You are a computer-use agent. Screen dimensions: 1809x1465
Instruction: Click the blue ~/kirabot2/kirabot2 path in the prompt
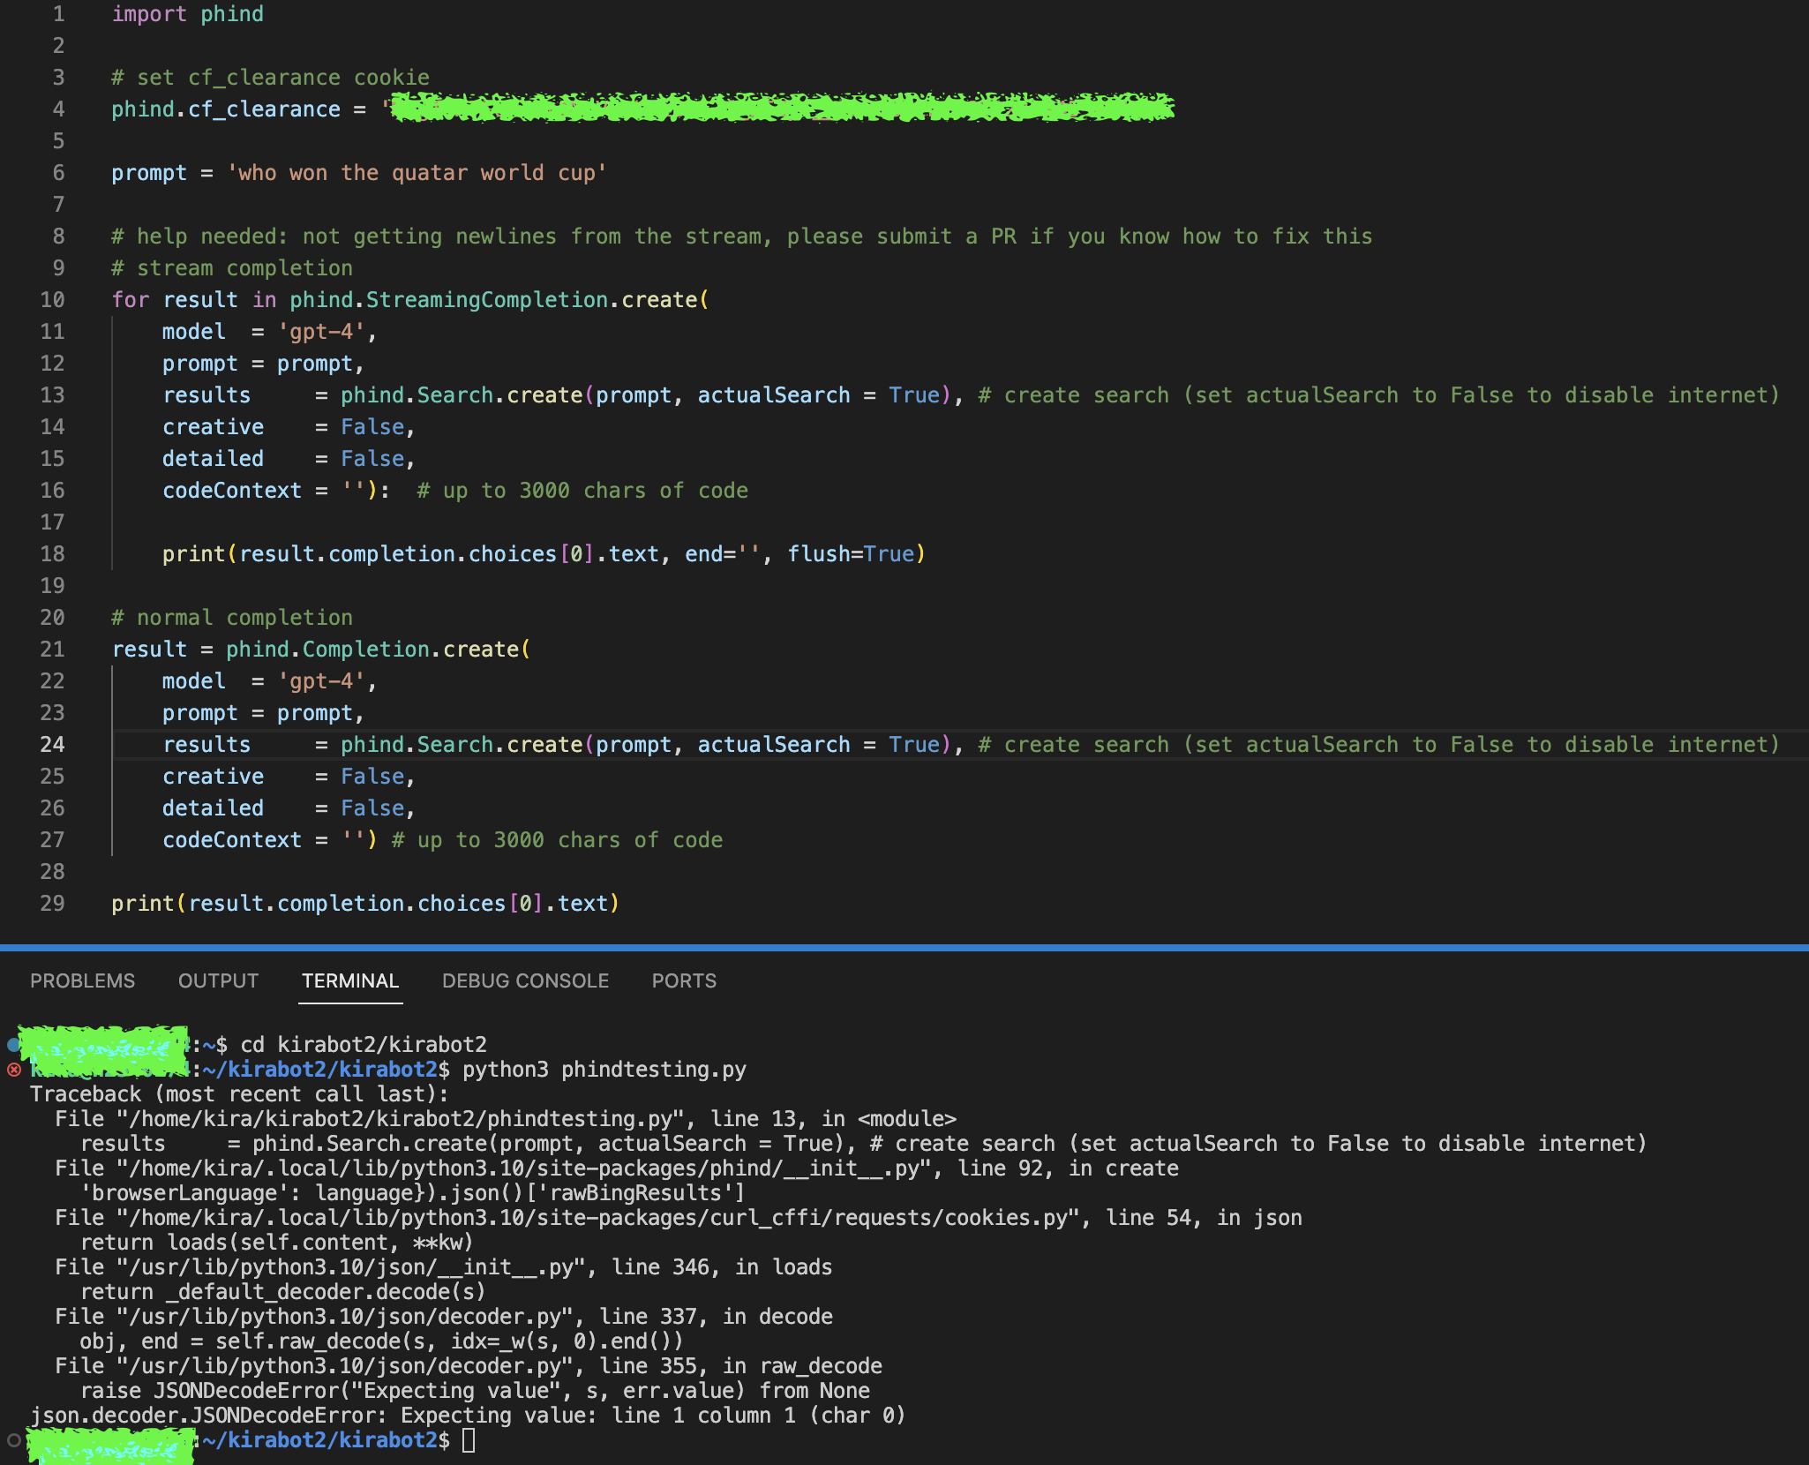tap(318, 1439)
